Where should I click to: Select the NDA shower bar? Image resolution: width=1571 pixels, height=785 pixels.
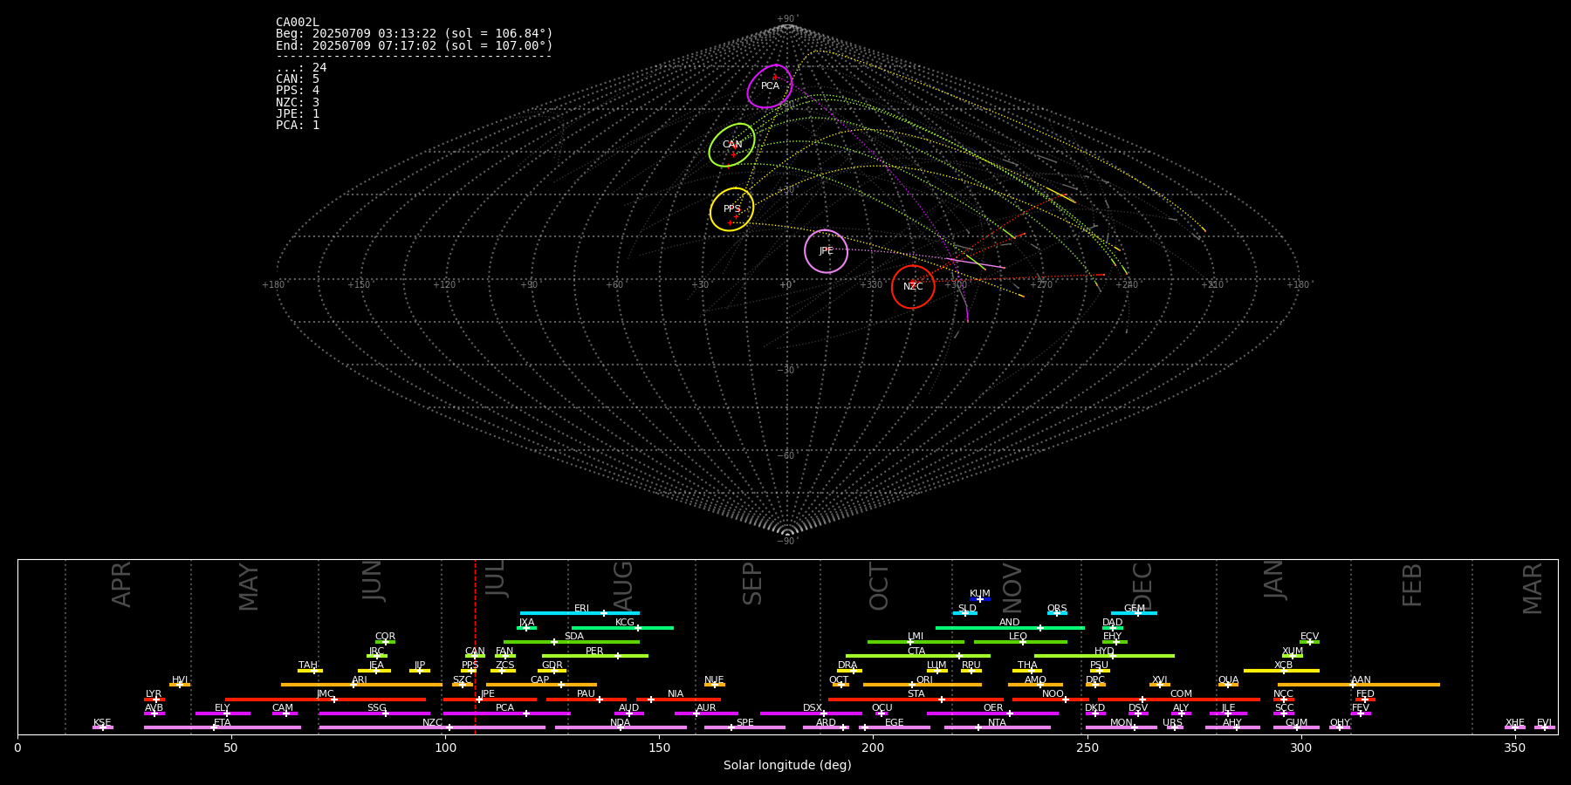(621, 727)
